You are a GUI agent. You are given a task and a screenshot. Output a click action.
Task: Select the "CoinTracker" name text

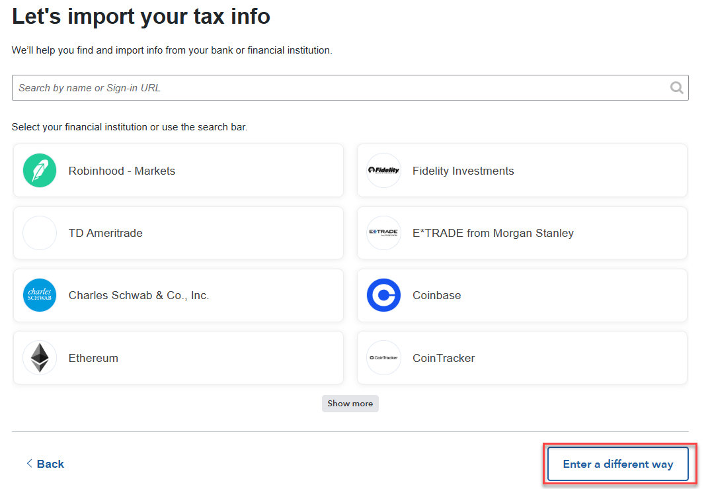pos(444,358)
